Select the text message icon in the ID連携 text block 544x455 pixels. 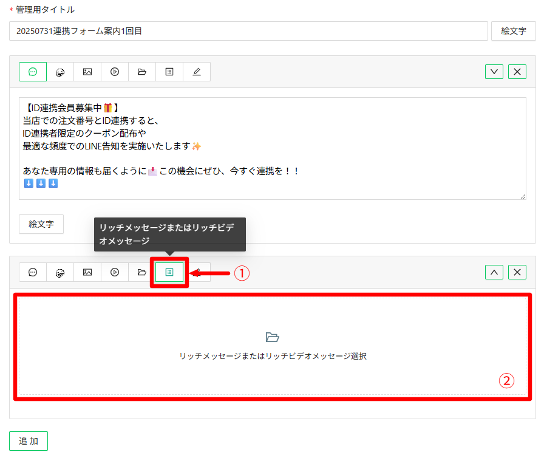[x=33, y=72]
